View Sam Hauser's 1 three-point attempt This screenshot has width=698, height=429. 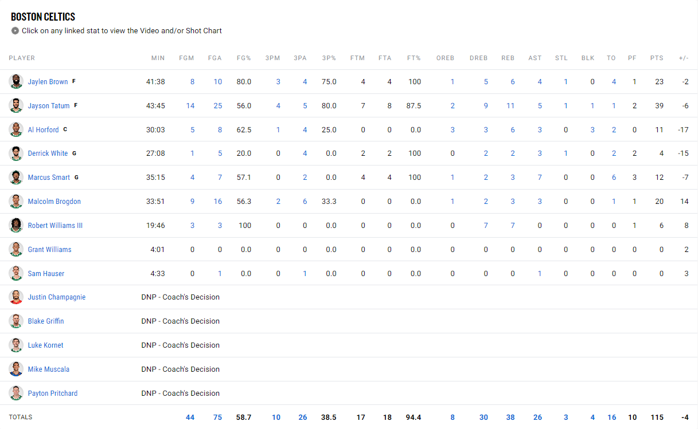point(305,274)
